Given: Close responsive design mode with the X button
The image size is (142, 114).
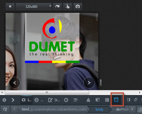Looking at the screenshot, I should click(x=10, y=6).
